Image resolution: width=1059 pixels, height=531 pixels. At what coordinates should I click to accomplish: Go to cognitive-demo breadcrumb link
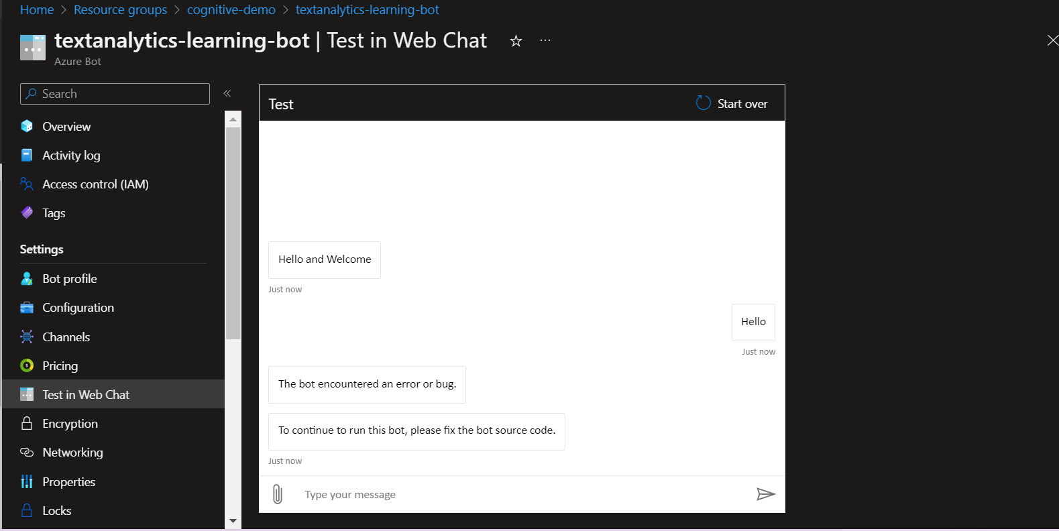(231, 10)
